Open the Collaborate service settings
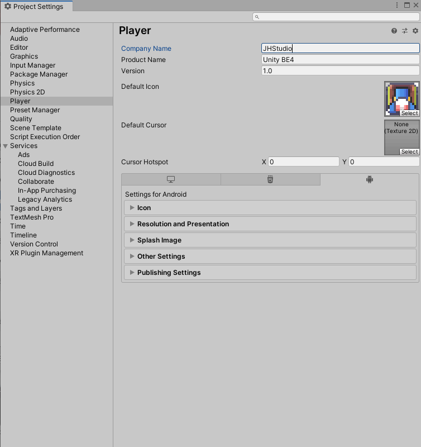Screen dimensions: 421x447 tap(36, 181)
